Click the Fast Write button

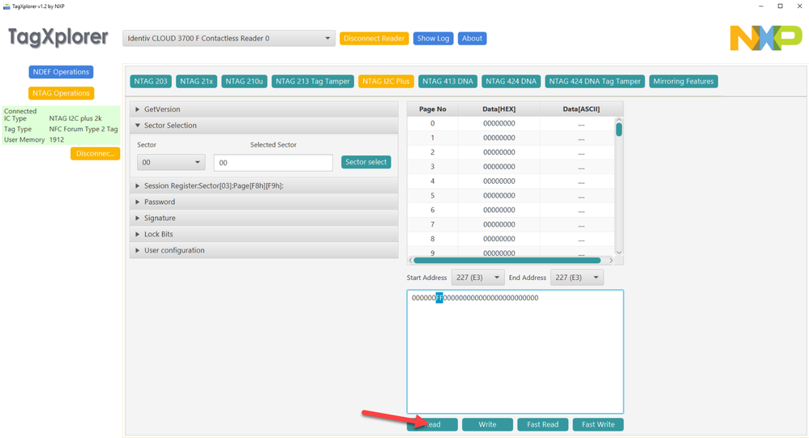click(598, 424)
